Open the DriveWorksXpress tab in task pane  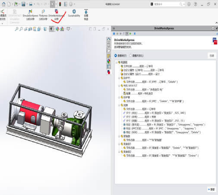pos(109,72)
